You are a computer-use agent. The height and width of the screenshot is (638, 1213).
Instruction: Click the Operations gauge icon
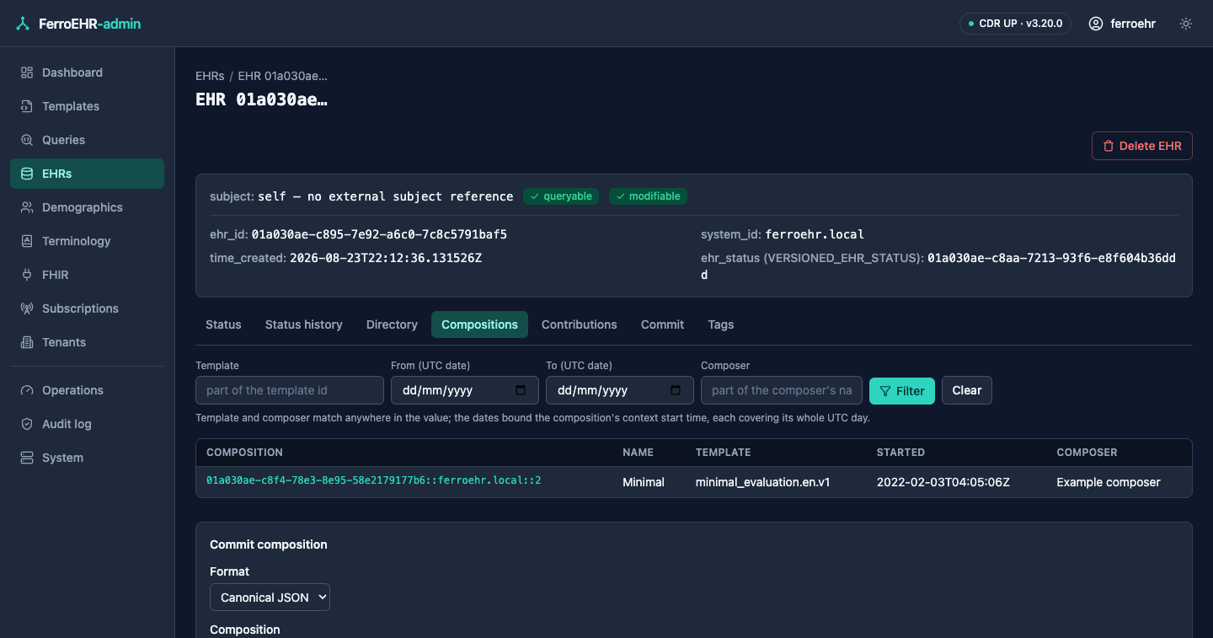coord(27,390)
